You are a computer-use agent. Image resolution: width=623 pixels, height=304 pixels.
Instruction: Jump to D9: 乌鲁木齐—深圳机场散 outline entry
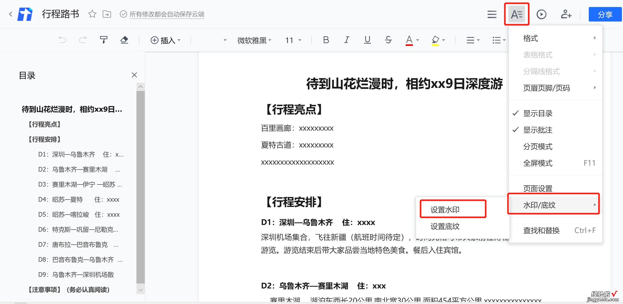[76, 275]
